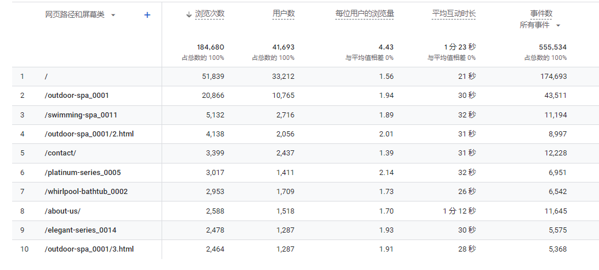Select the /outdoor-spa_0001/2.html page path

click(89, 134)
